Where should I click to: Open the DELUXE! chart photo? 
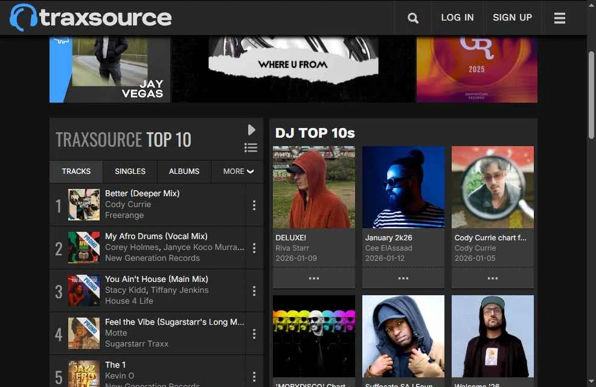(314, 187)
